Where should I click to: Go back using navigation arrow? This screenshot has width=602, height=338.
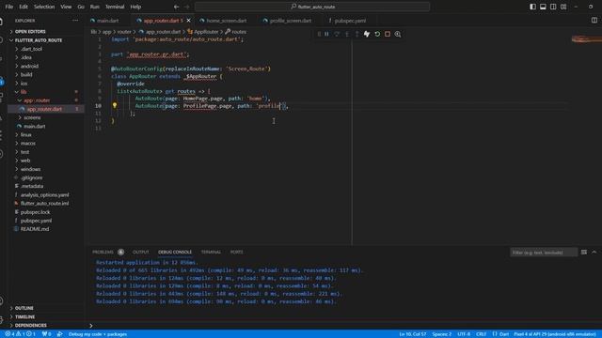[176, 7]
